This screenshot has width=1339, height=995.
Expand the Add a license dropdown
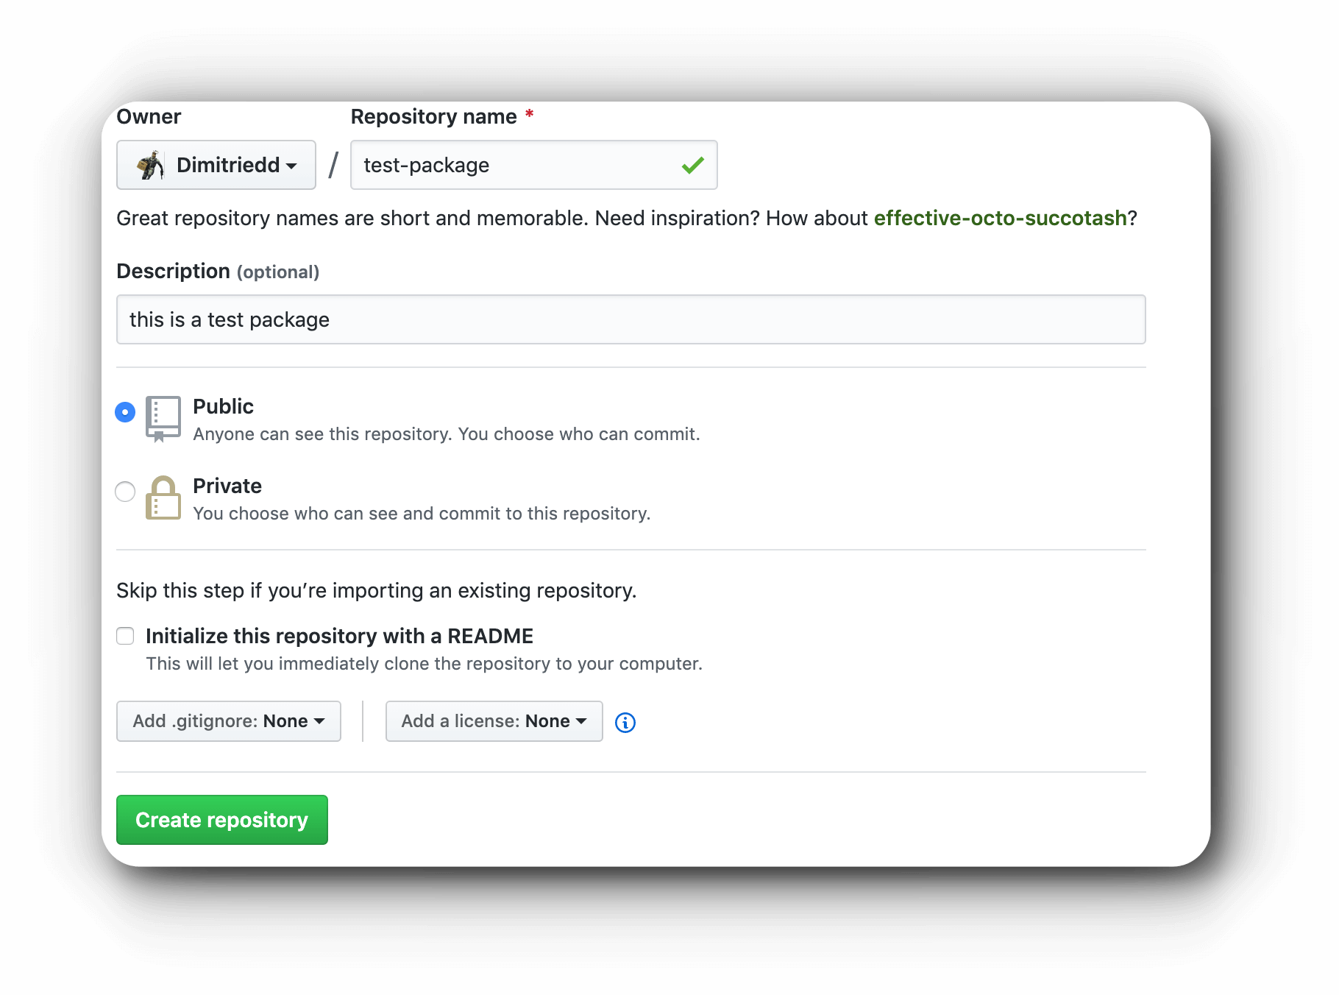[494, 721]
